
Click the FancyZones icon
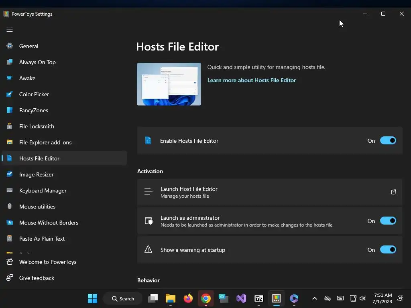pos(10,110)
